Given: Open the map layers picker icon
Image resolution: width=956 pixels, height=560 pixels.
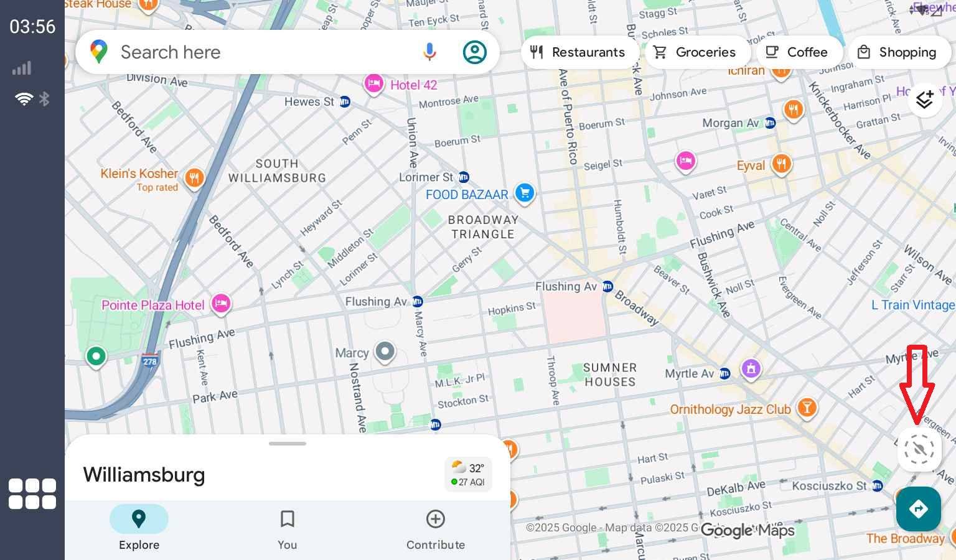Looking at the screenshot, I should point(925,100).
